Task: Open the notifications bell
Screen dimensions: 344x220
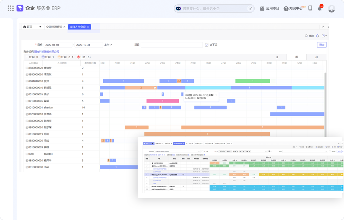Action: (320, 9)
